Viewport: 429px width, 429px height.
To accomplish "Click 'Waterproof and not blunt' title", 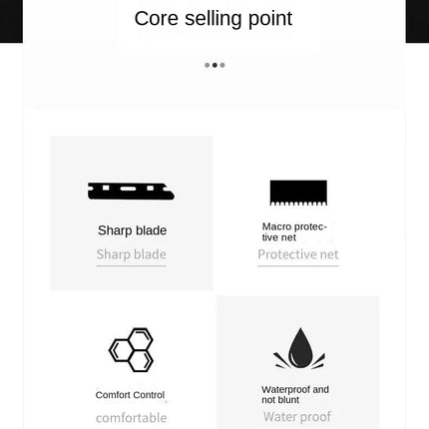I will click(295, 394).
